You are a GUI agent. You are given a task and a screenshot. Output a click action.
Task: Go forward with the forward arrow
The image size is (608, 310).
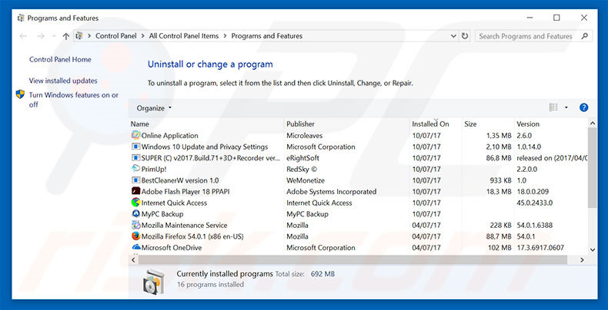coord(40,36)
